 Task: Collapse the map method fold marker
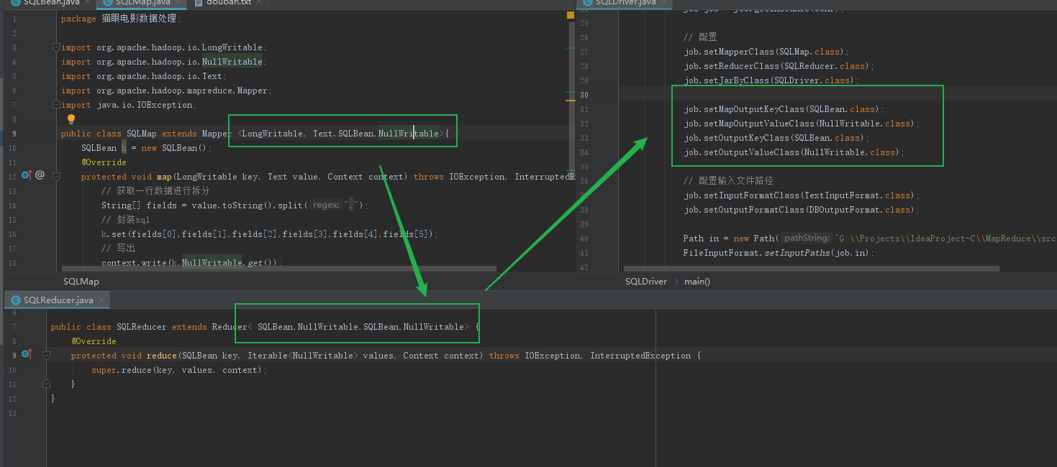[56, 176]
